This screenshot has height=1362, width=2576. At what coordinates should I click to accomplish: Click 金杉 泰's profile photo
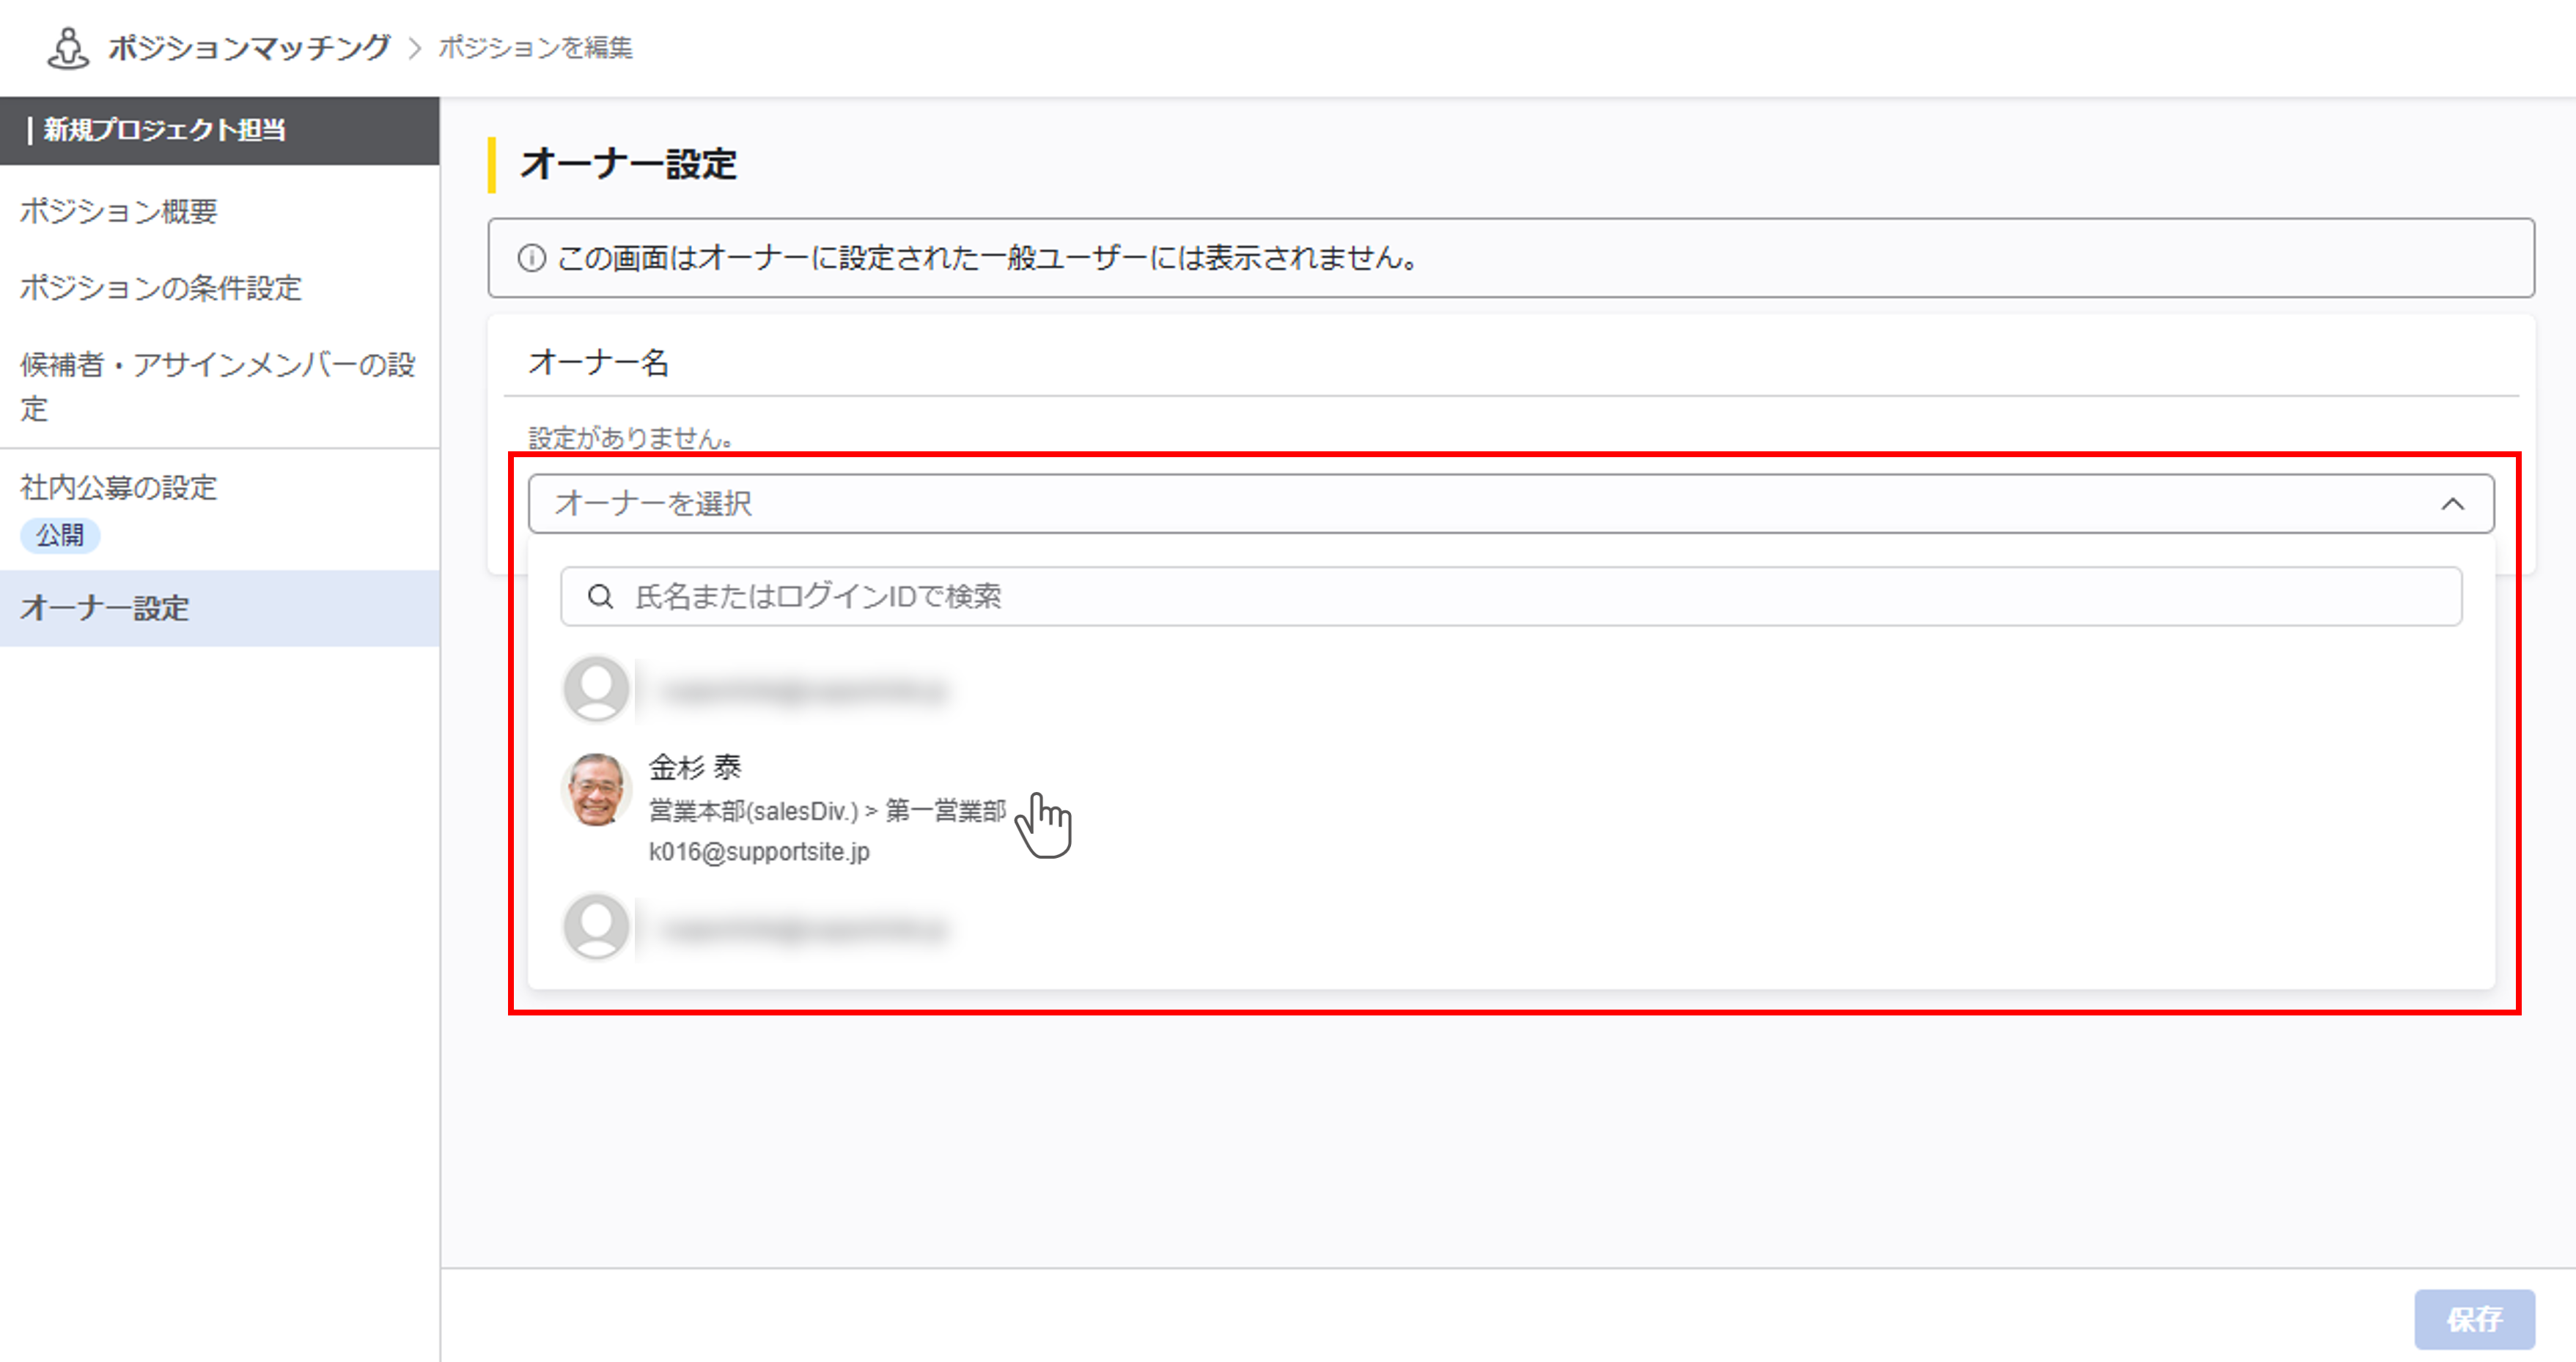click(597, 789)
